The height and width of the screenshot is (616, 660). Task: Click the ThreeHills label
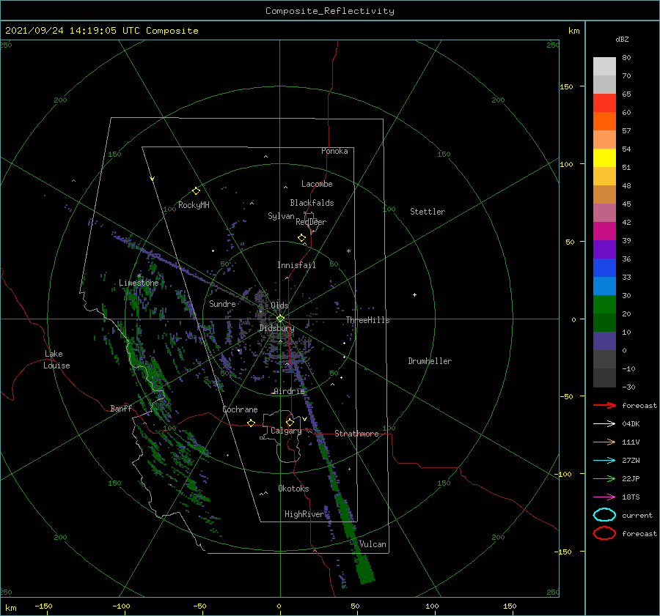coord(368,320)
